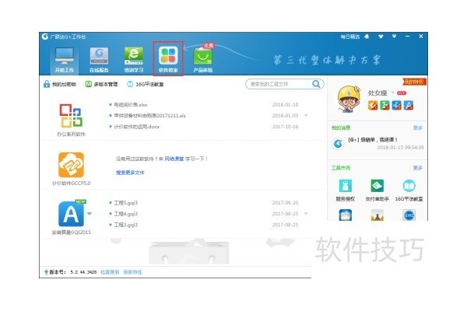Open the 服务授权 tool
Viewport: 467px width, 311px height.
(345, 190)
